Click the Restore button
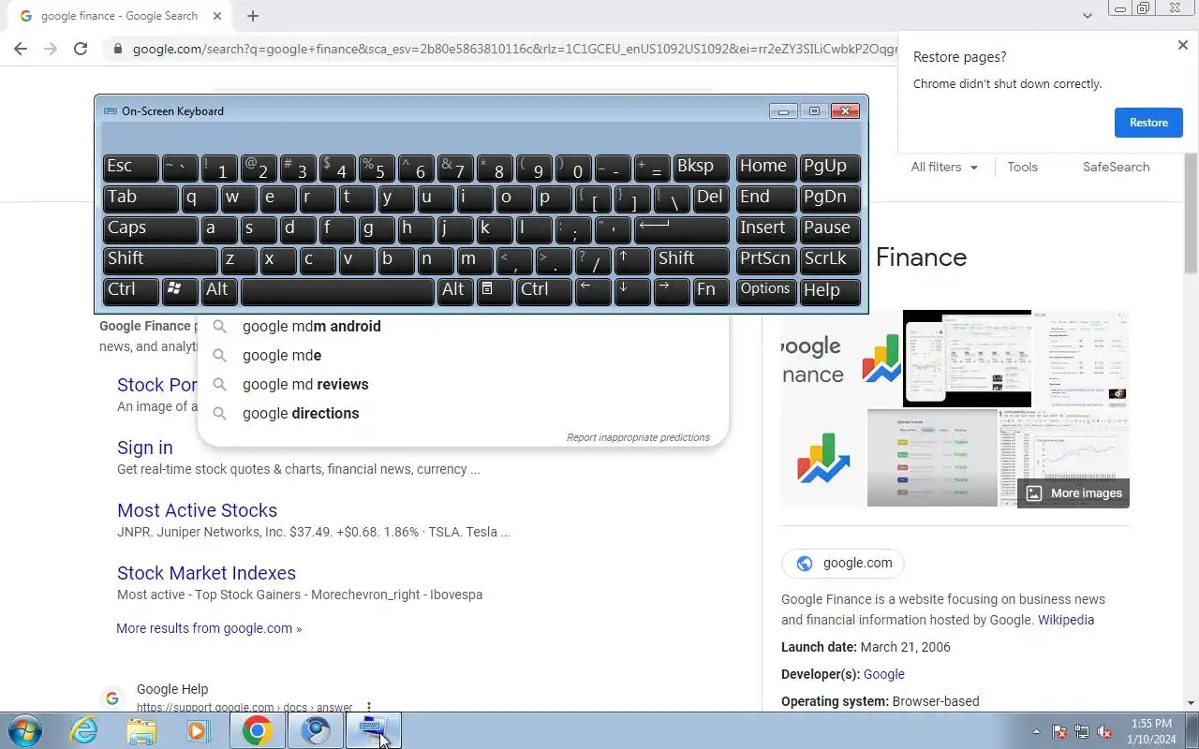1199x749 pixels. (1148, 123)
